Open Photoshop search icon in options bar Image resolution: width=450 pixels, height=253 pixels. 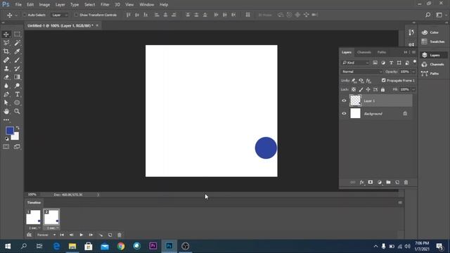coord(428,15)
